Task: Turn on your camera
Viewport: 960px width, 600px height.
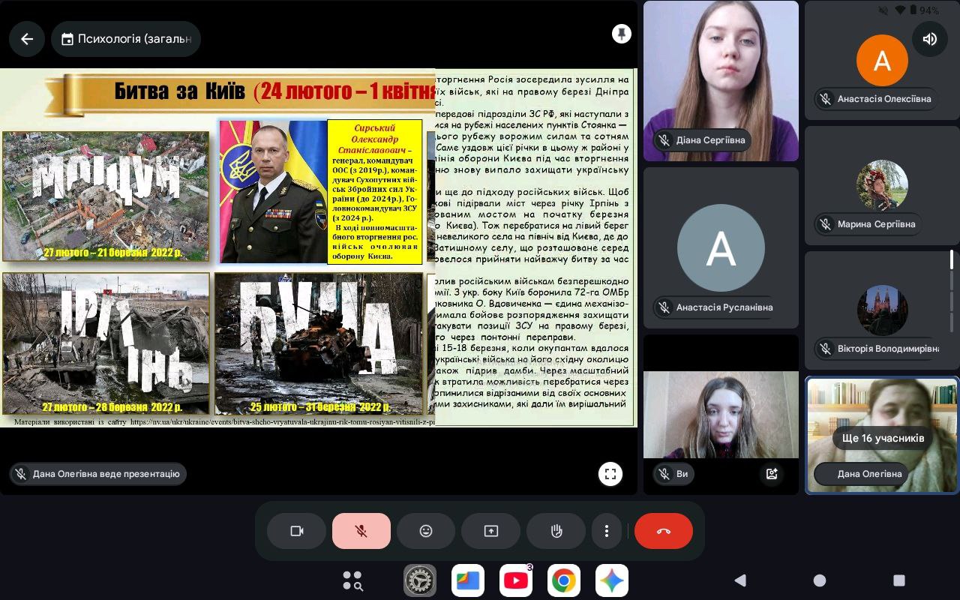Action: tap(296, 531)
